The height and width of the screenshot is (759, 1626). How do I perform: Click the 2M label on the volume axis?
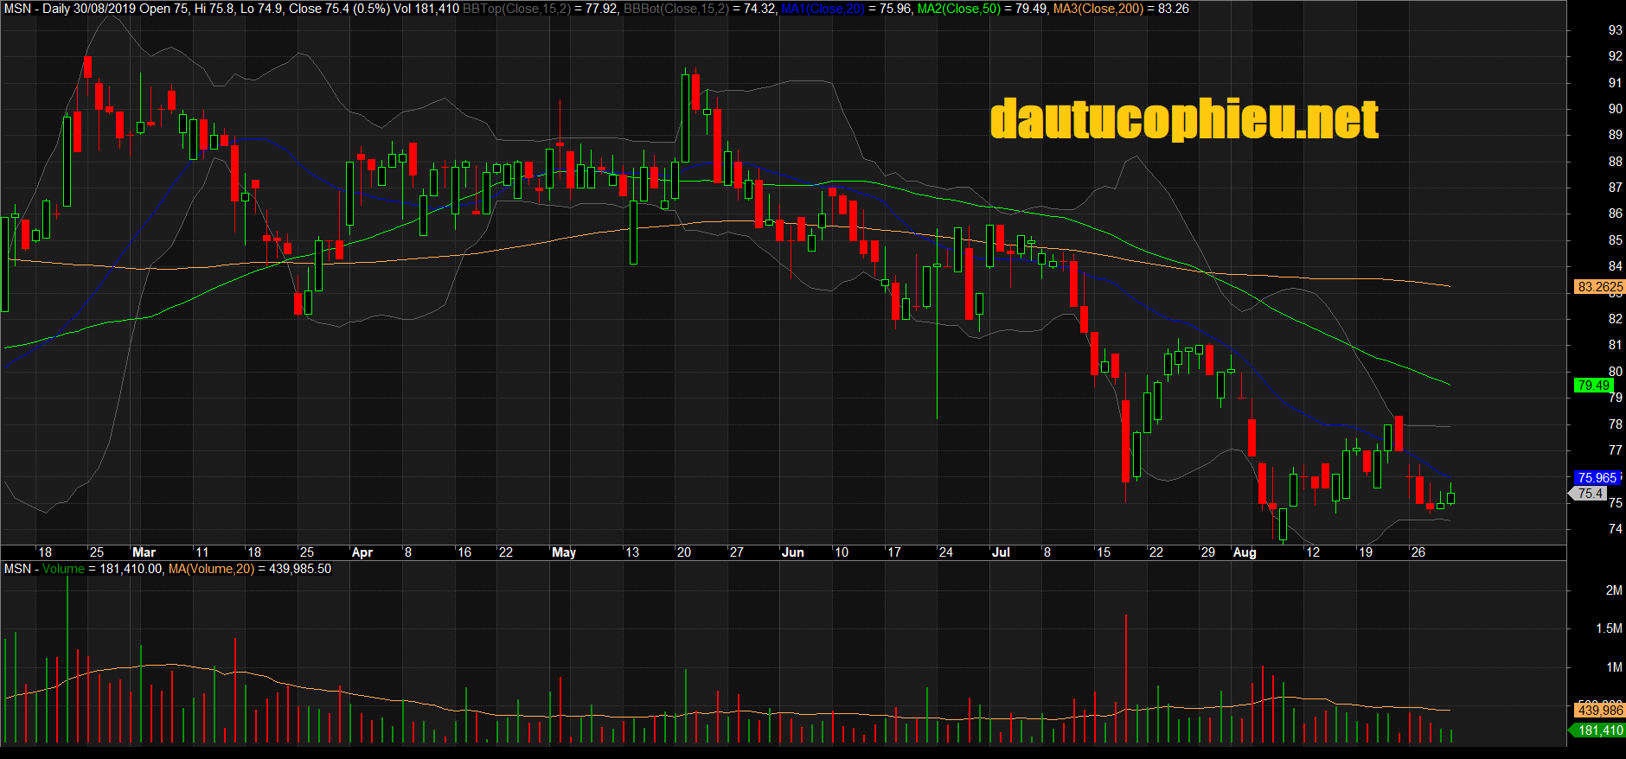coord(1613,590)
